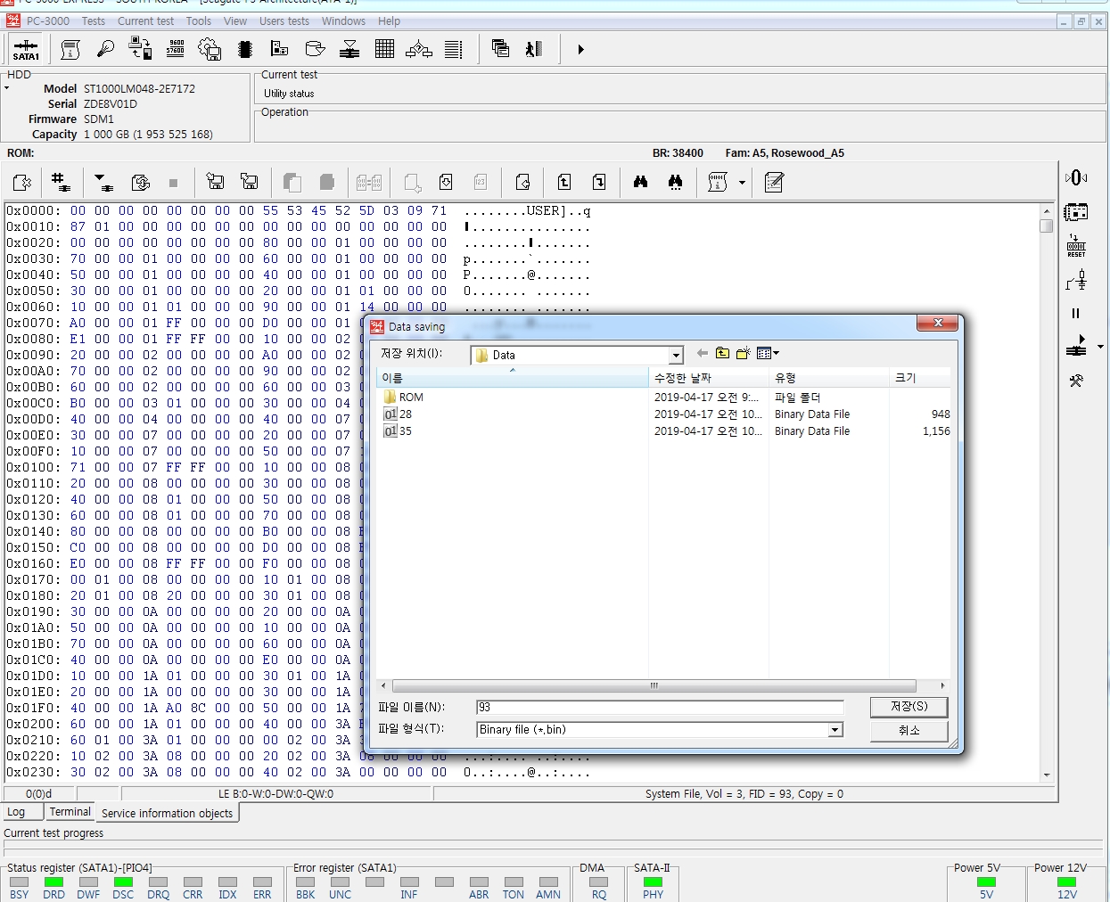Click the notepad edit icon in editor toolbar
The image size is (1110, 902).
774,183
